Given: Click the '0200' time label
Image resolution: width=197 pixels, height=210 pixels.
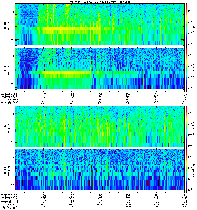Looking at the screenshot, I should tap(71, 206).
